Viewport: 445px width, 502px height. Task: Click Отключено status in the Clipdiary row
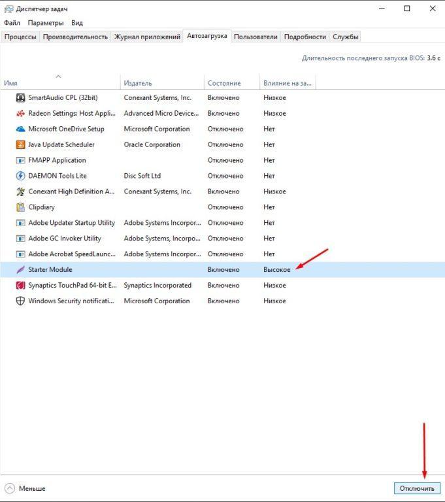tap(225, 207)
